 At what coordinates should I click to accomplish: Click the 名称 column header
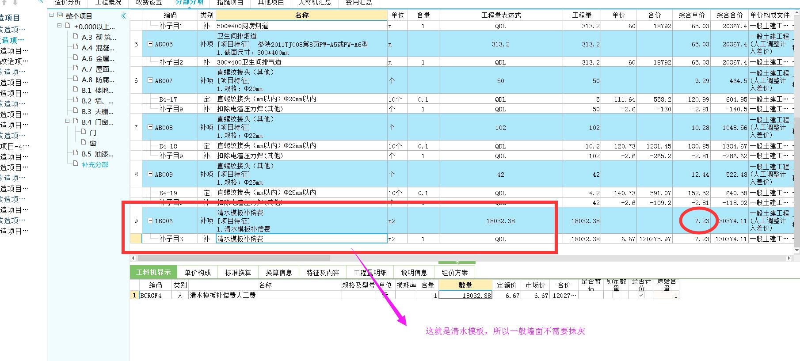pyautogui.click(x=301, y=15)
